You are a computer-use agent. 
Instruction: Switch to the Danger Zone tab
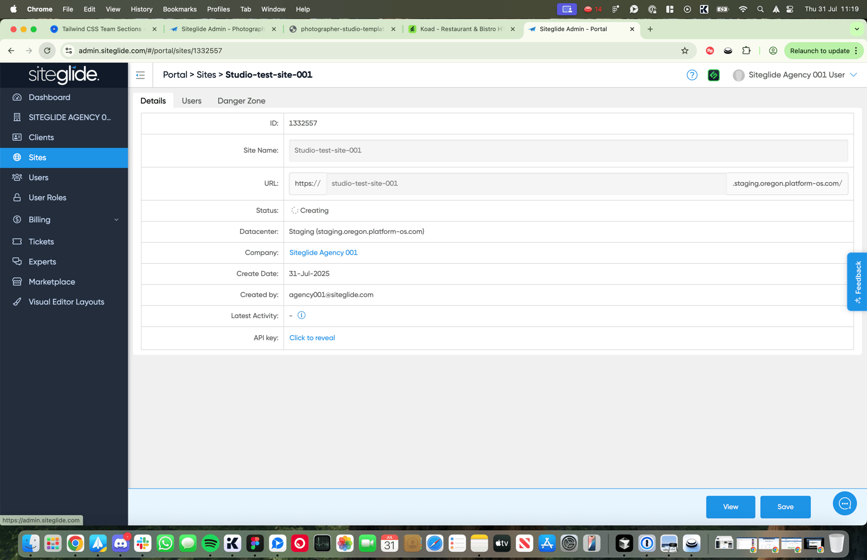pyautogui.click(x=241, y=101)
